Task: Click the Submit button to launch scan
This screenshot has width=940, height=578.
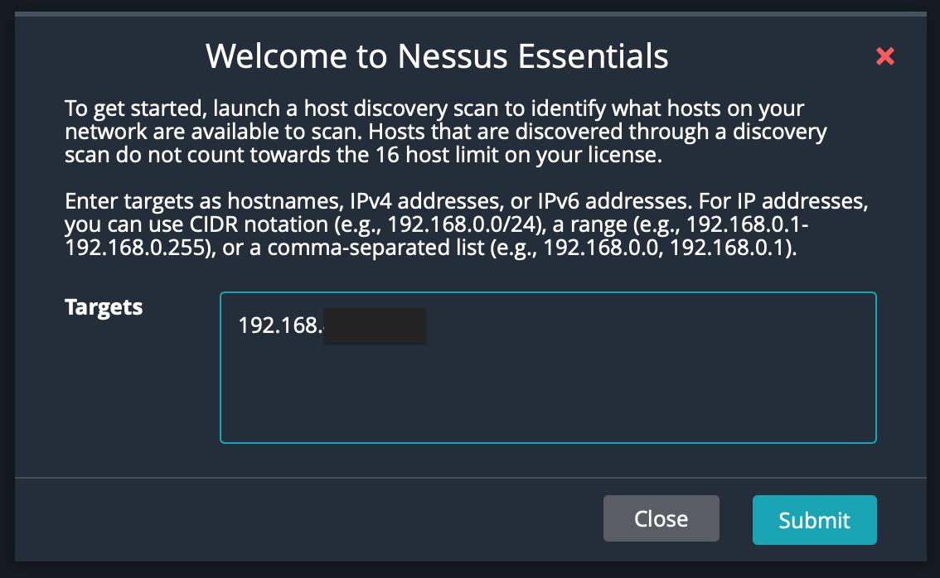Action: pos(814,520)
